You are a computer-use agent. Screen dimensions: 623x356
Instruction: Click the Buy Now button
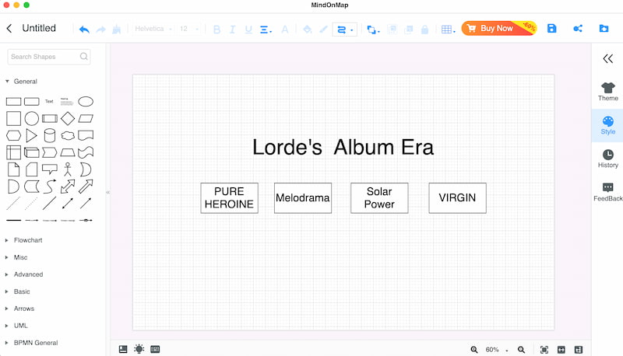click(x=499, y=28)
